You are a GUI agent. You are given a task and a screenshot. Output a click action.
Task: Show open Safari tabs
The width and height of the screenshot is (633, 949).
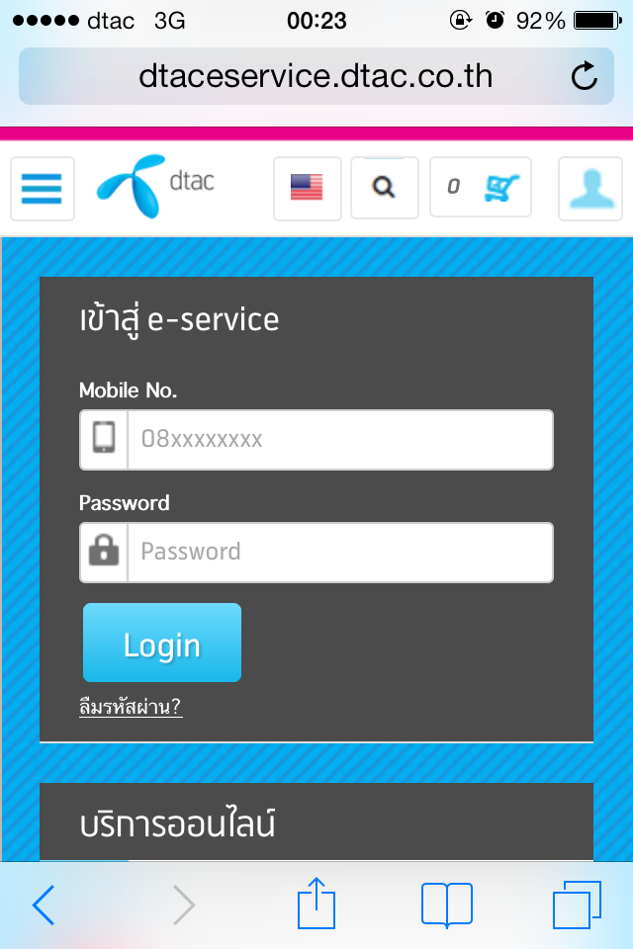coord(578,905)
